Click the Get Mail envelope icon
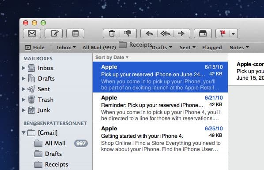264x170 pixels. coord(32,33)
